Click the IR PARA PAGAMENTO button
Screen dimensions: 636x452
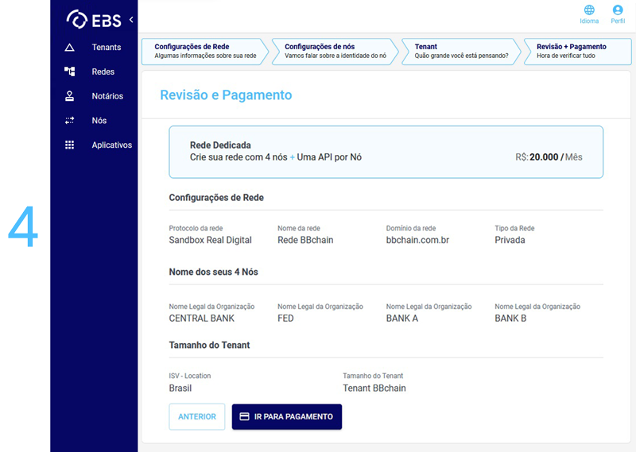286,416
